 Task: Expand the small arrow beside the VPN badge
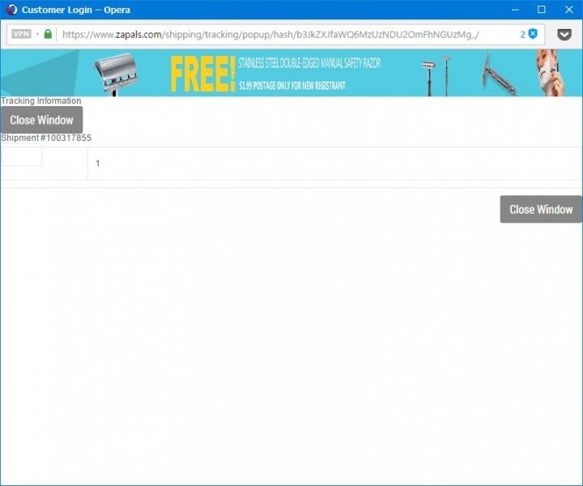pyautogui.click(x=37, y=35)
